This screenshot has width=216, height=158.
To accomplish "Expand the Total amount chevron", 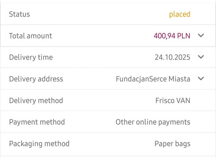I will (201, 35).
